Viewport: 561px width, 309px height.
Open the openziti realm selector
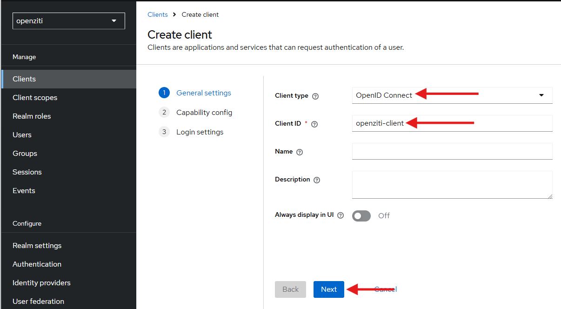[x=68, y=20]
